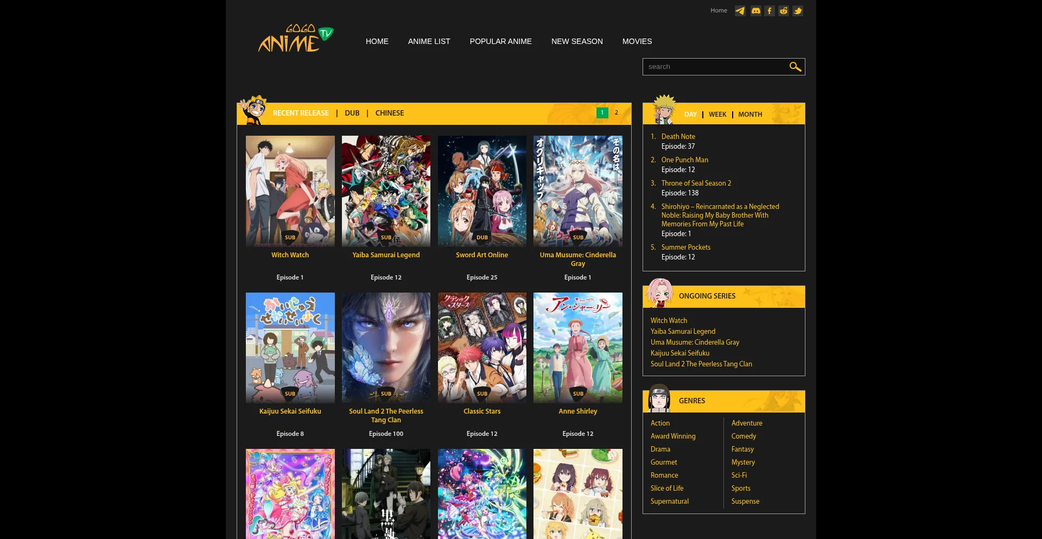
Task: Select page 1 of recent releases
Action: click(602, 113)
